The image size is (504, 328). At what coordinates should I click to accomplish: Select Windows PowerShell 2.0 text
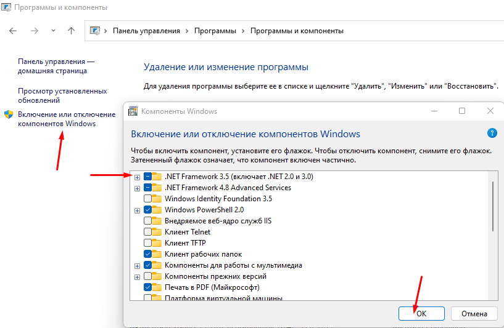coord(204,210)
